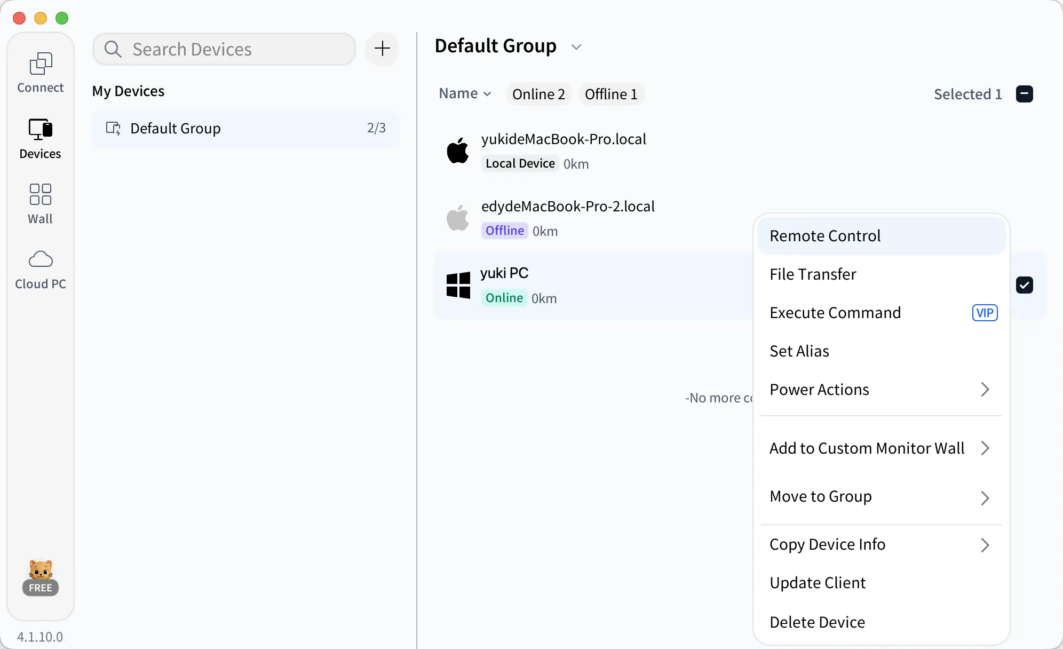This screenshot has height=649, width=1063.
Task: Click the search magnifier icon
Action: click(113, 49)
